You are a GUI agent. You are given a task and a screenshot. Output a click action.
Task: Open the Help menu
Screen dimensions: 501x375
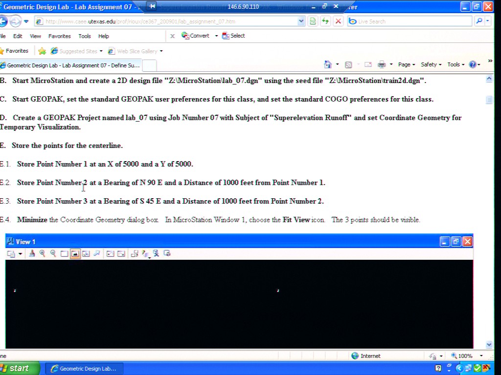pos(104,36)
